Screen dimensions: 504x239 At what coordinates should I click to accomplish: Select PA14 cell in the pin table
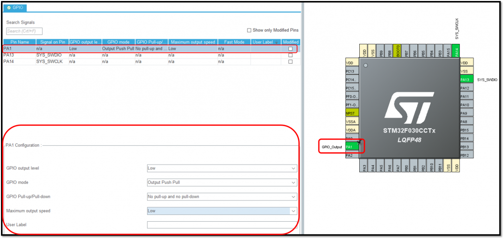(20, 62)
